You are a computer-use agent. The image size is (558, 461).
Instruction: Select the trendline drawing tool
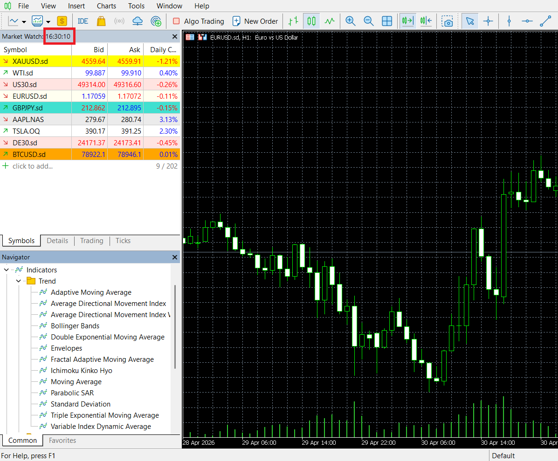pyautogui.click(x=545, y=21)
